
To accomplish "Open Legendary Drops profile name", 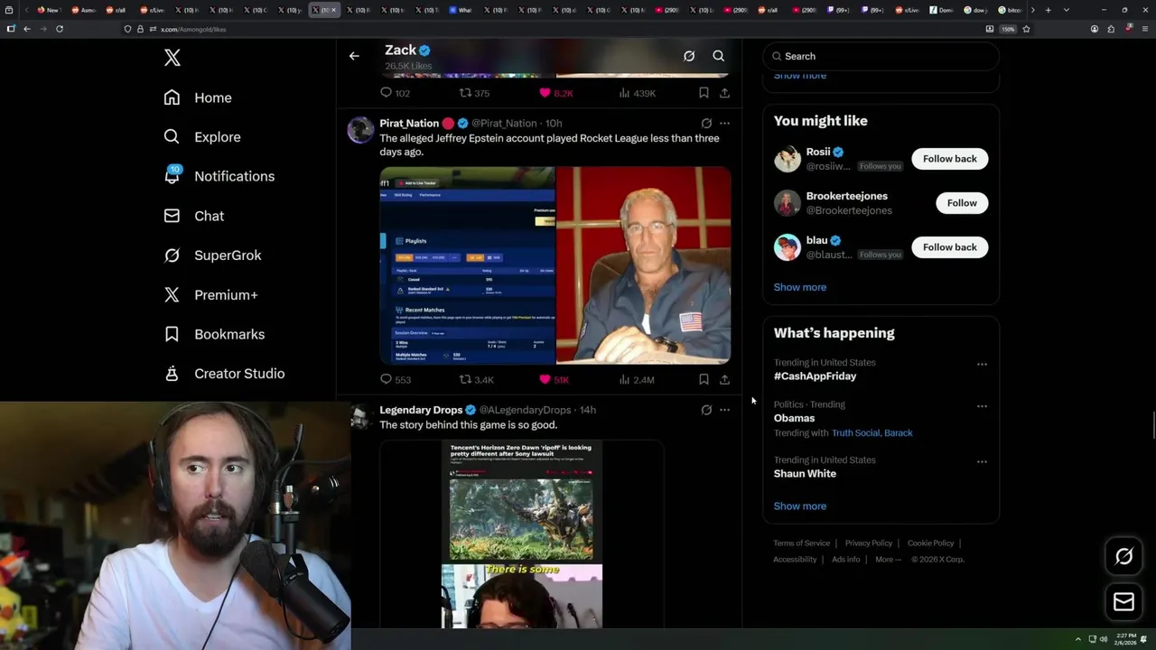I will [x=421, y=410].
